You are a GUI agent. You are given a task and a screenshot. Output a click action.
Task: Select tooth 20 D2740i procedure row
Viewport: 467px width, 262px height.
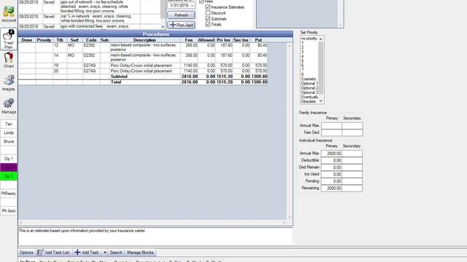click(143, 71)
